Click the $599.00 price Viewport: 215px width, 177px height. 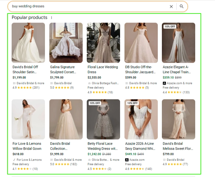131,78
